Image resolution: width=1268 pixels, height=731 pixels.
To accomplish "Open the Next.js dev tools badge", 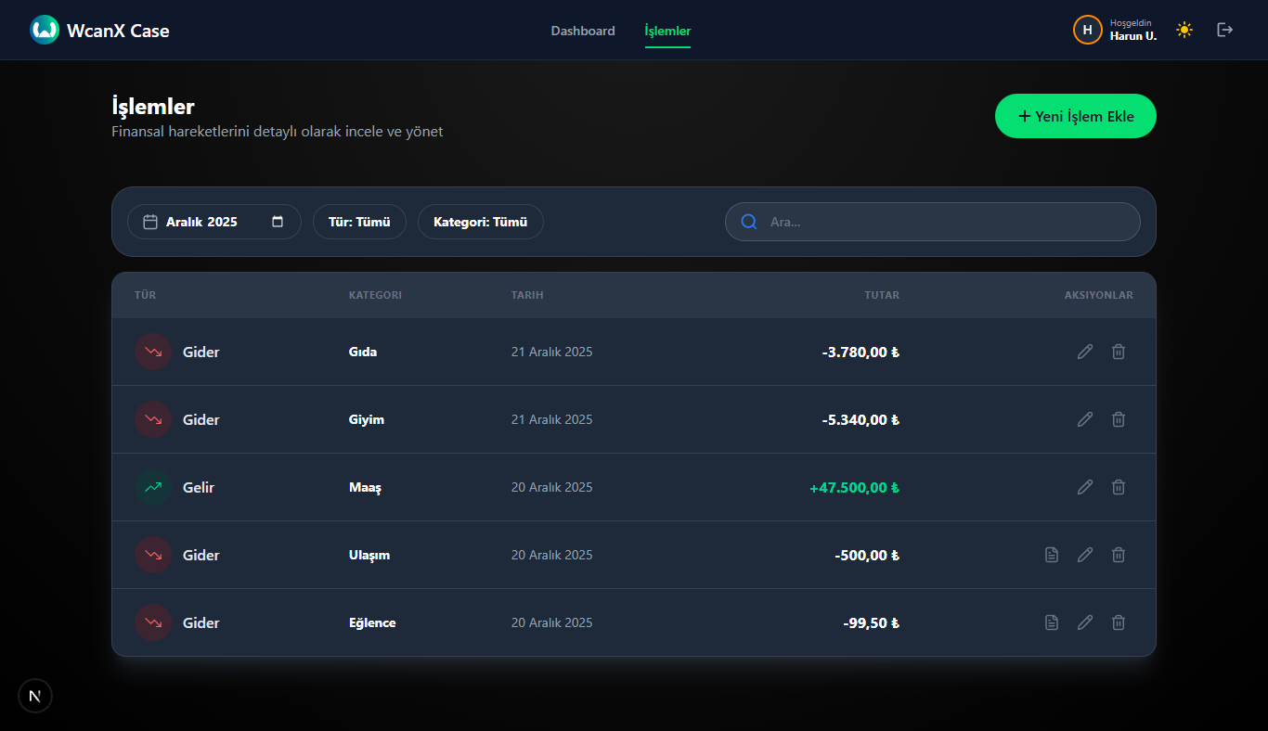I will pyautogui.click(x=35, y=696).
